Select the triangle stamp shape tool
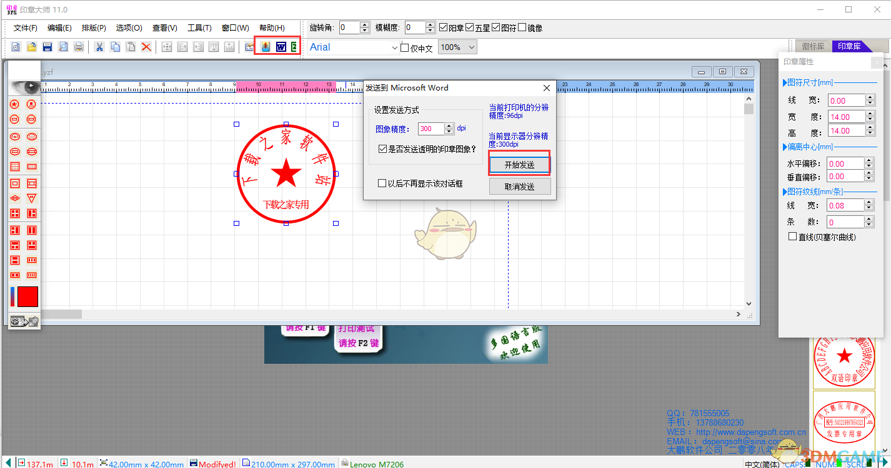This screenshot has height=468, width=891. 31,198
